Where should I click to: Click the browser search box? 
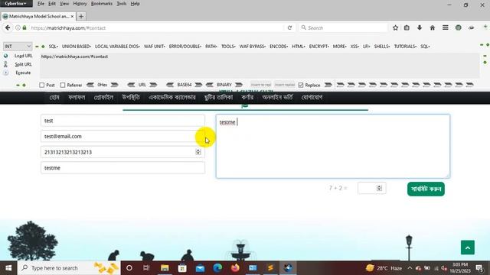[343, 27]
